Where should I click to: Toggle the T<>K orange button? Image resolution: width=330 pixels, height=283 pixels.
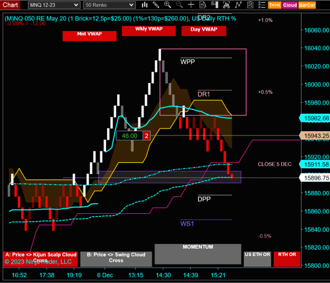[x=275, y=5]
